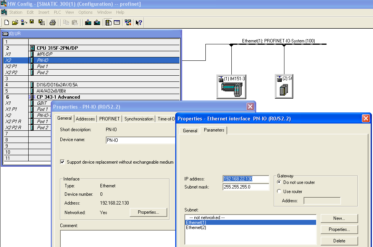Click the Open folder toolbar icon

15,23
